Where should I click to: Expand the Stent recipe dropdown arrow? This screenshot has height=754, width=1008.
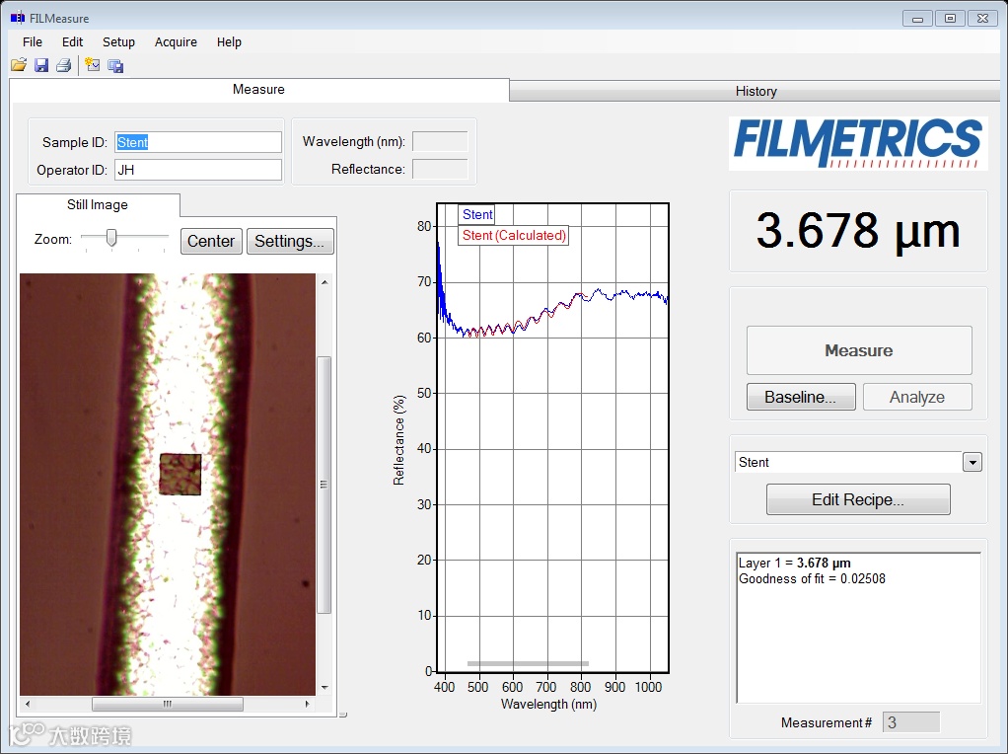(972, 463)
